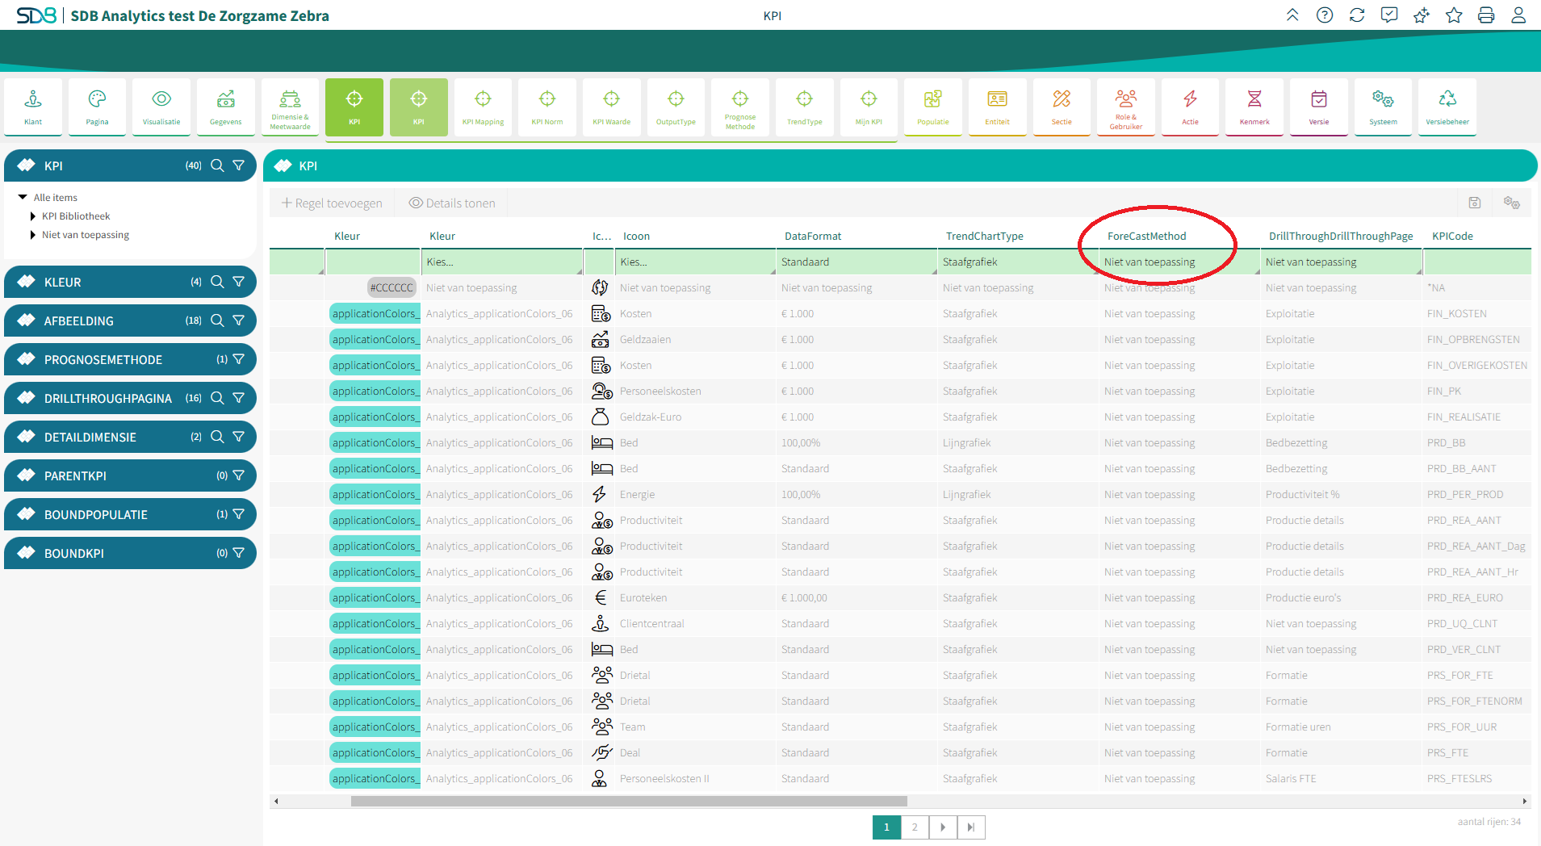
Task: Click applicationColors swatch in FIN_KOSTEN row
Action: coord(375,314)
